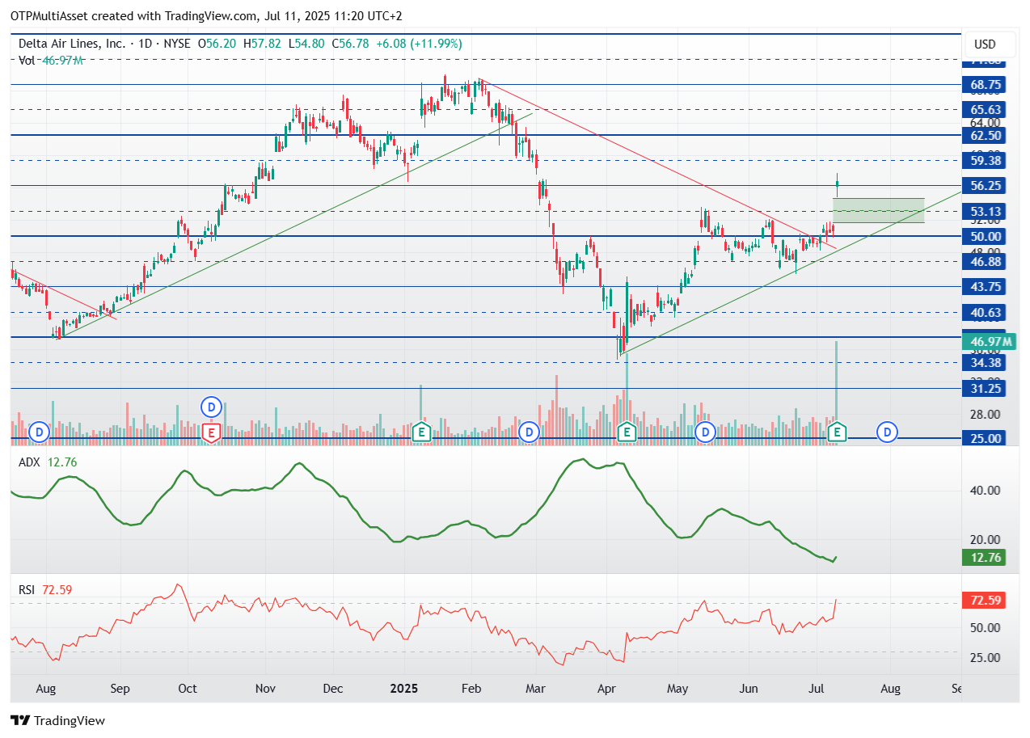The height and width of the screenshot is (738, 1030).
Task: Click the green 46.97M volume axis tag
Action: pyautogui.click(x=989, y=342)
